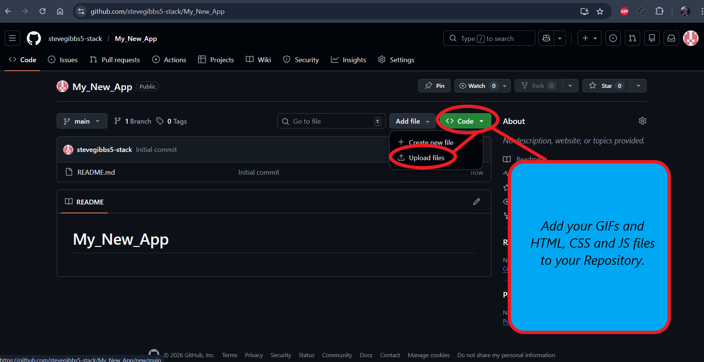Viewport: 704px width, 362px height.
Task: Switch to the Pull requests tab
Action: (115, 60)
